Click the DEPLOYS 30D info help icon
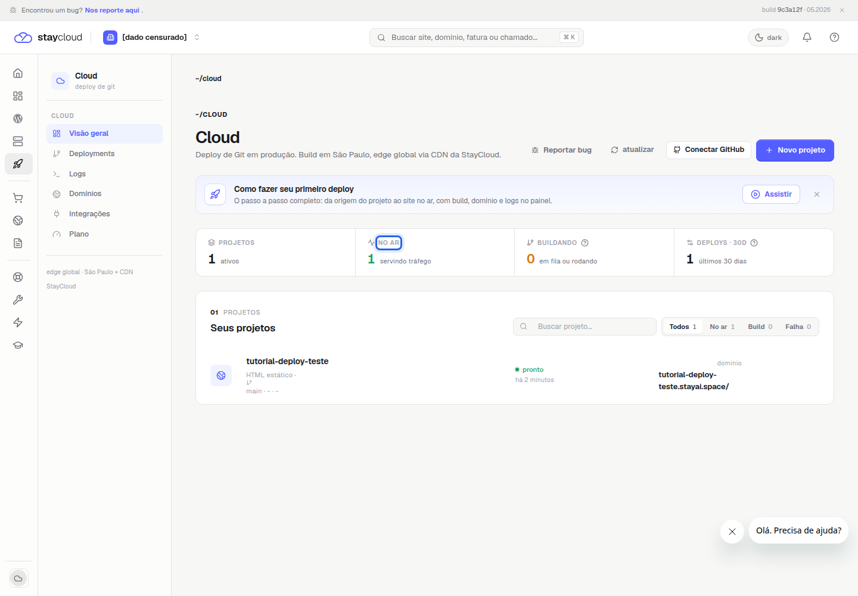The width and height of the screenshot is (858, 596). pyautogui.click(x=754, y=243)
